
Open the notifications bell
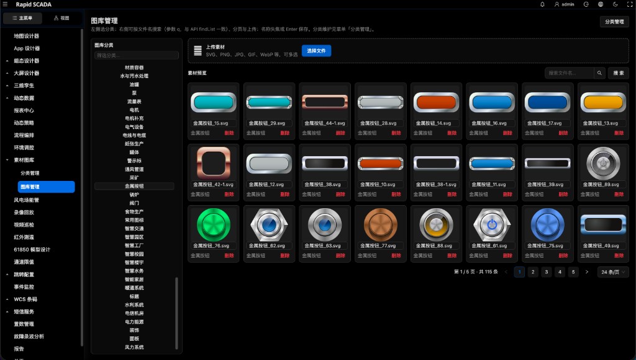(x=542, y=4)
